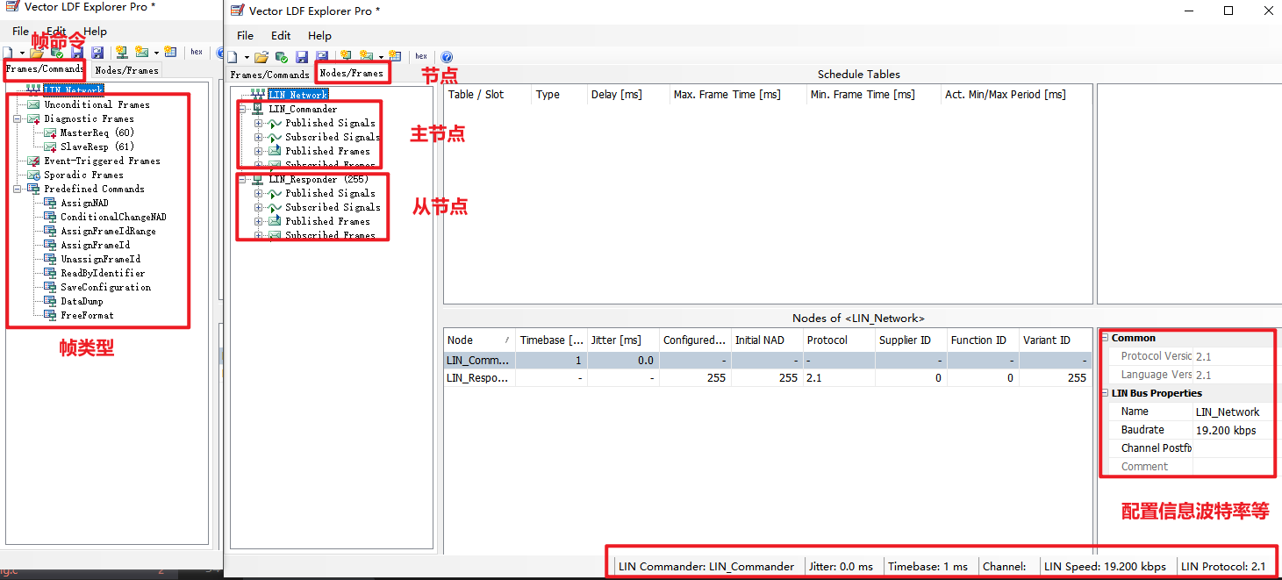The height and width of the screenshot is (580, 1282).
Task: Expand Published Signals under LIN_Commander
Action: coord(258,123)
